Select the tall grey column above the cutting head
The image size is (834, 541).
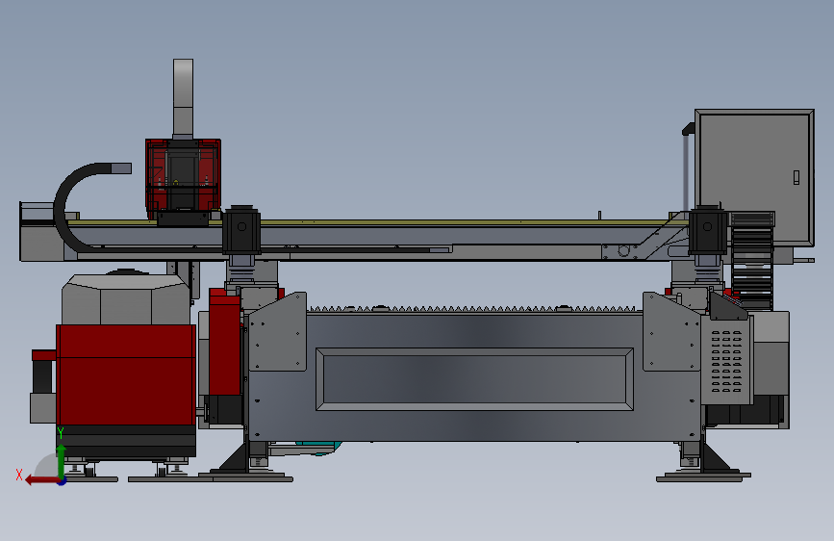pyautogui.click(x=183, y=98)
